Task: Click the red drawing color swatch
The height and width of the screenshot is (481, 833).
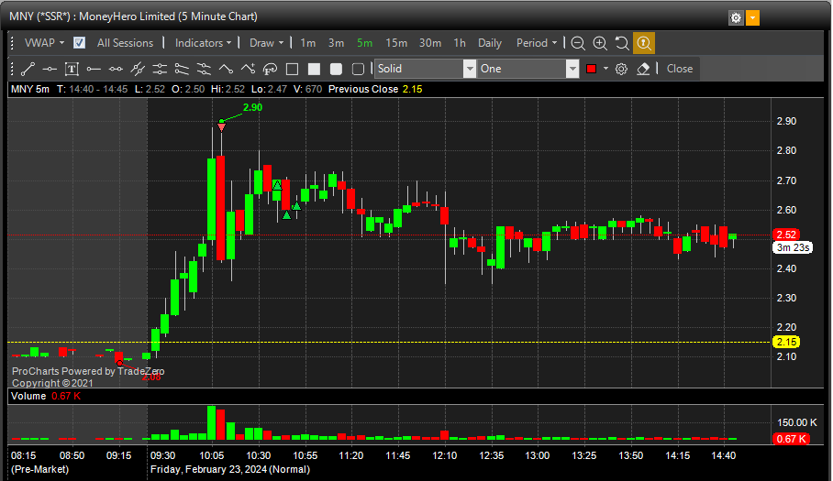Action: (591, 69)
